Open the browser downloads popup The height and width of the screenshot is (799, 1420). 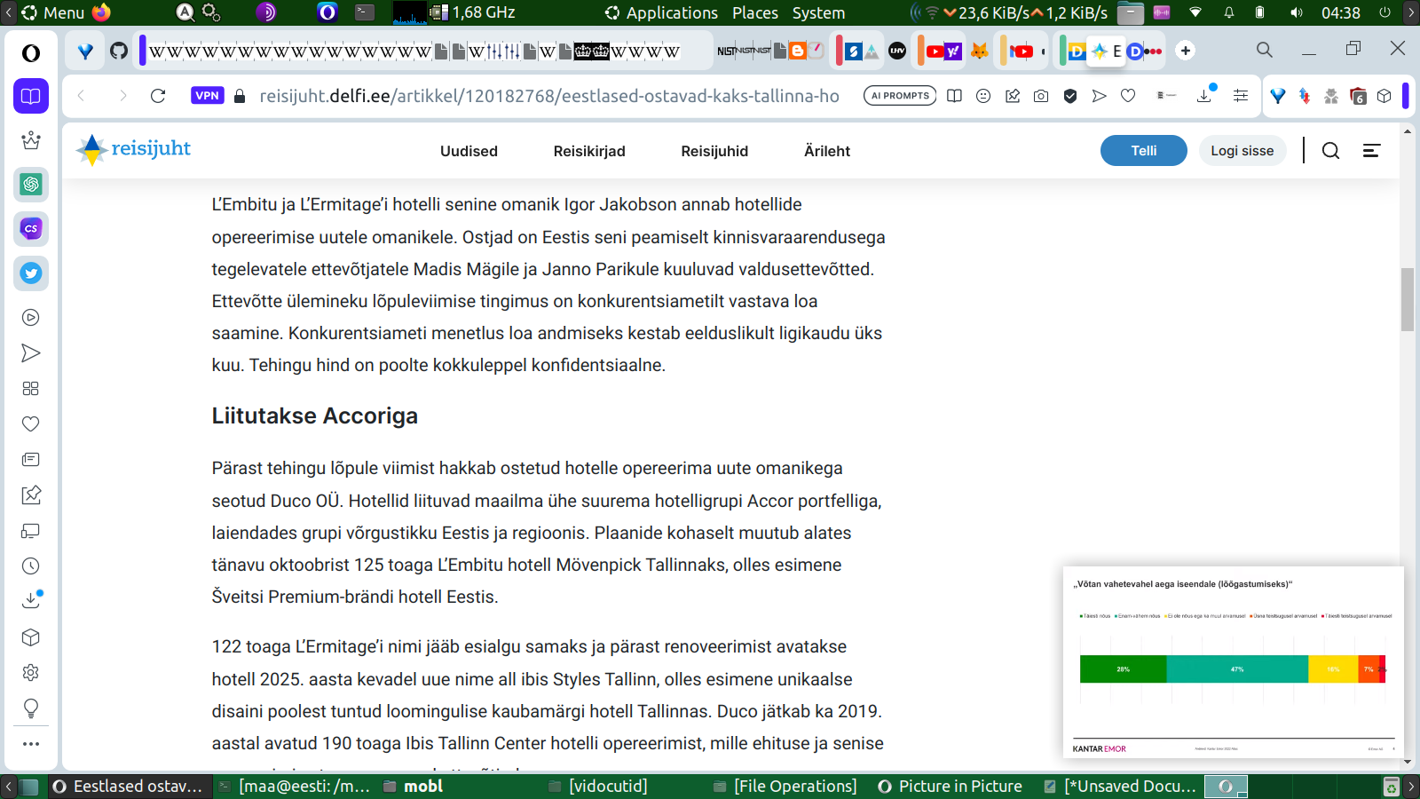click(1205, 95)
